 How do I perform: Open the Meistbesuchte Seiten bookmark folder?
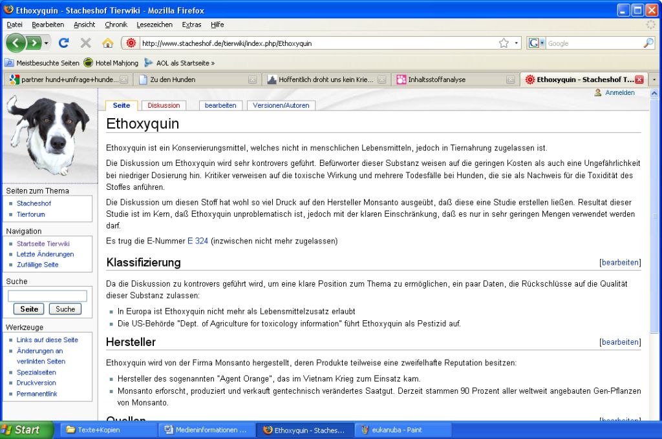(x=42, y=63)
